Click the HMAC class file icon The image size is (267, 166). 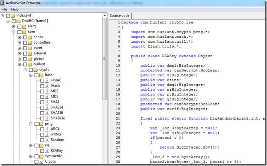[x=47, y=81]
